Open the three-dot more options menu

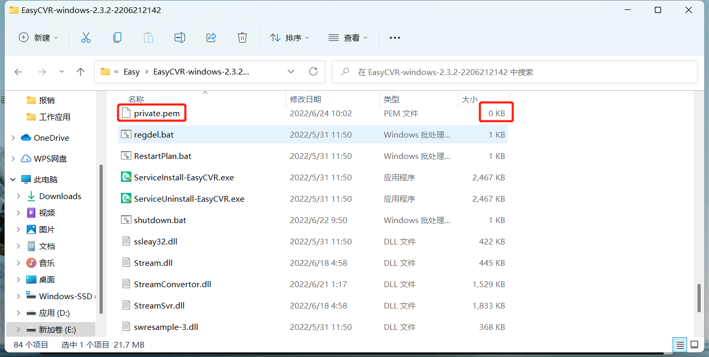point(395,38)
